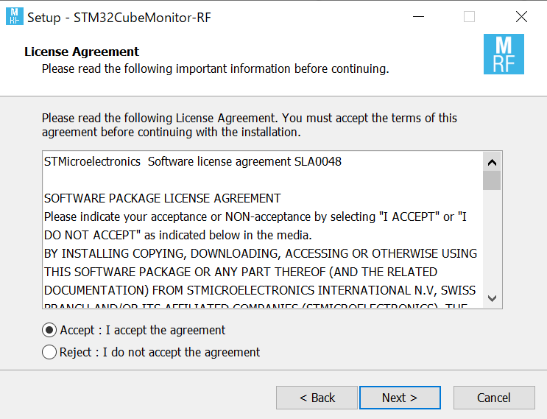This screenshot has width=547, height=419.
Task: Minimize the Setup window
Action: tap(418, 16)
